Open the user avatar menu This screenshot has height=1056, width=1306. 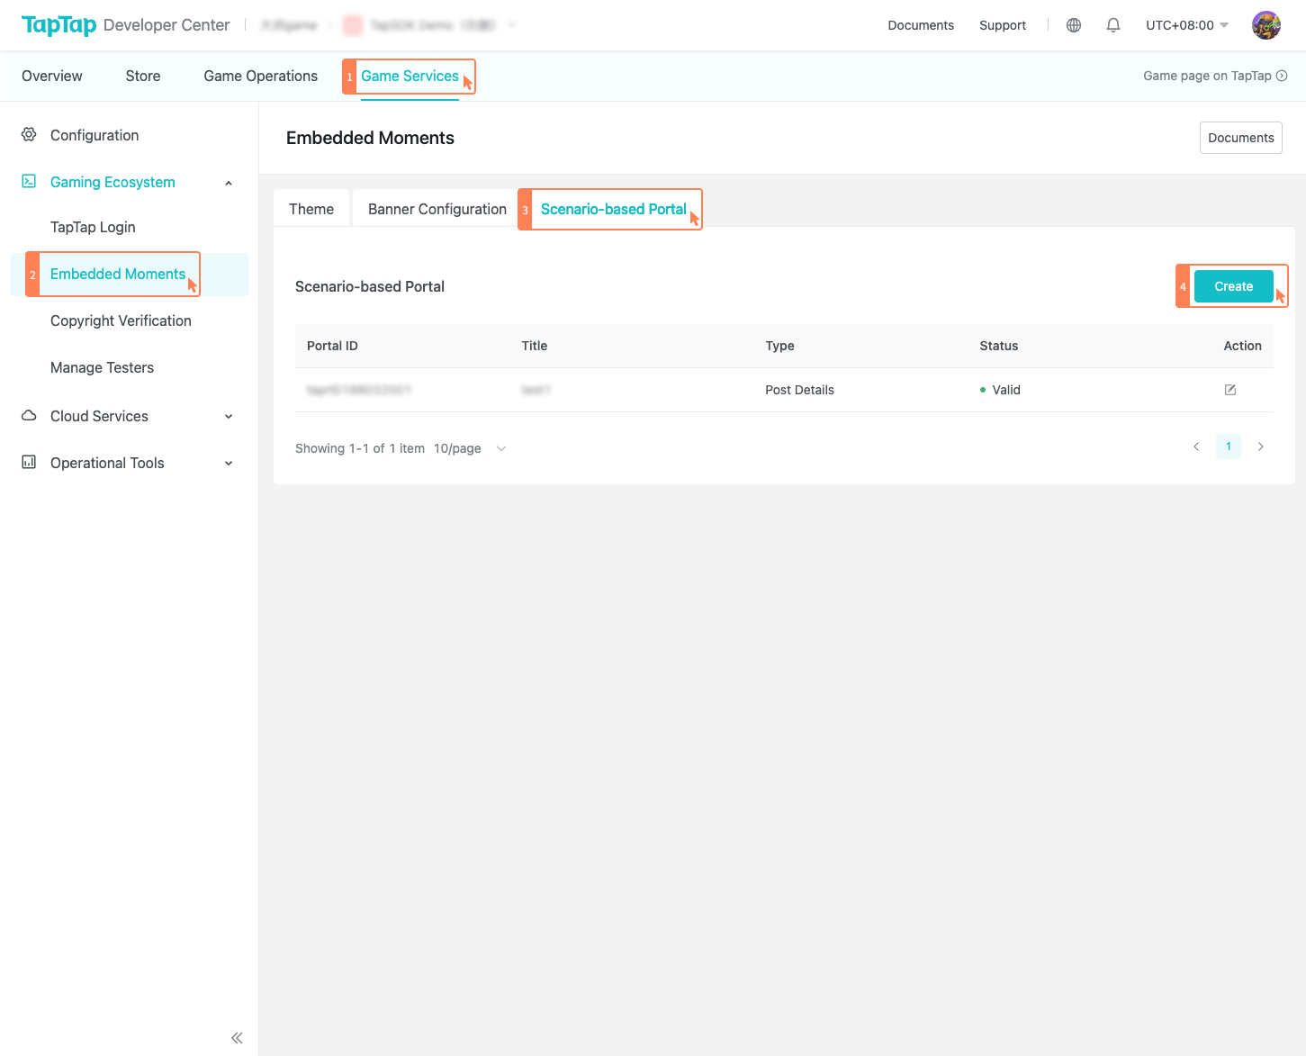pyautogui.click(x=1266, y=25)
